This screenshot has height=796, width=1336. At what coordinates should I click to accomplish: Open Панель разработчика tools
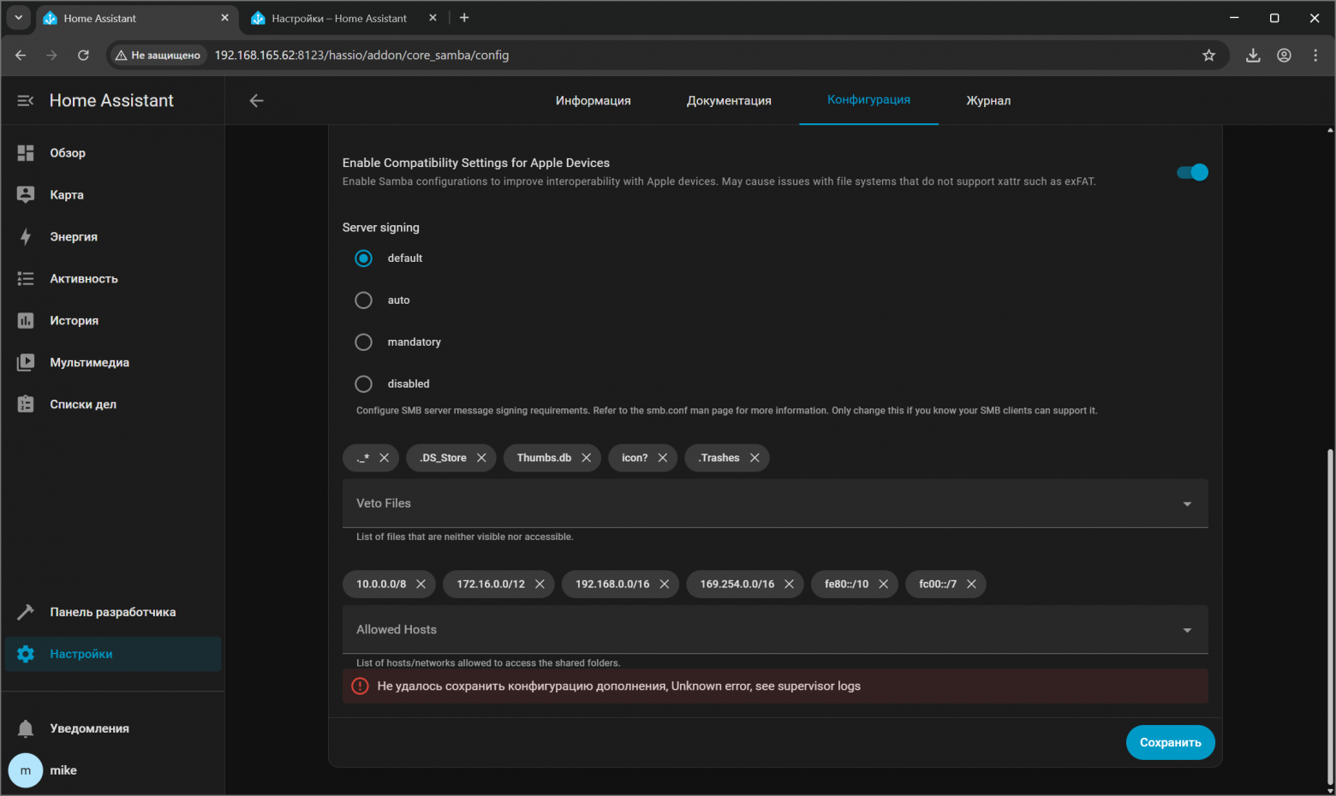tap(112, 611)
